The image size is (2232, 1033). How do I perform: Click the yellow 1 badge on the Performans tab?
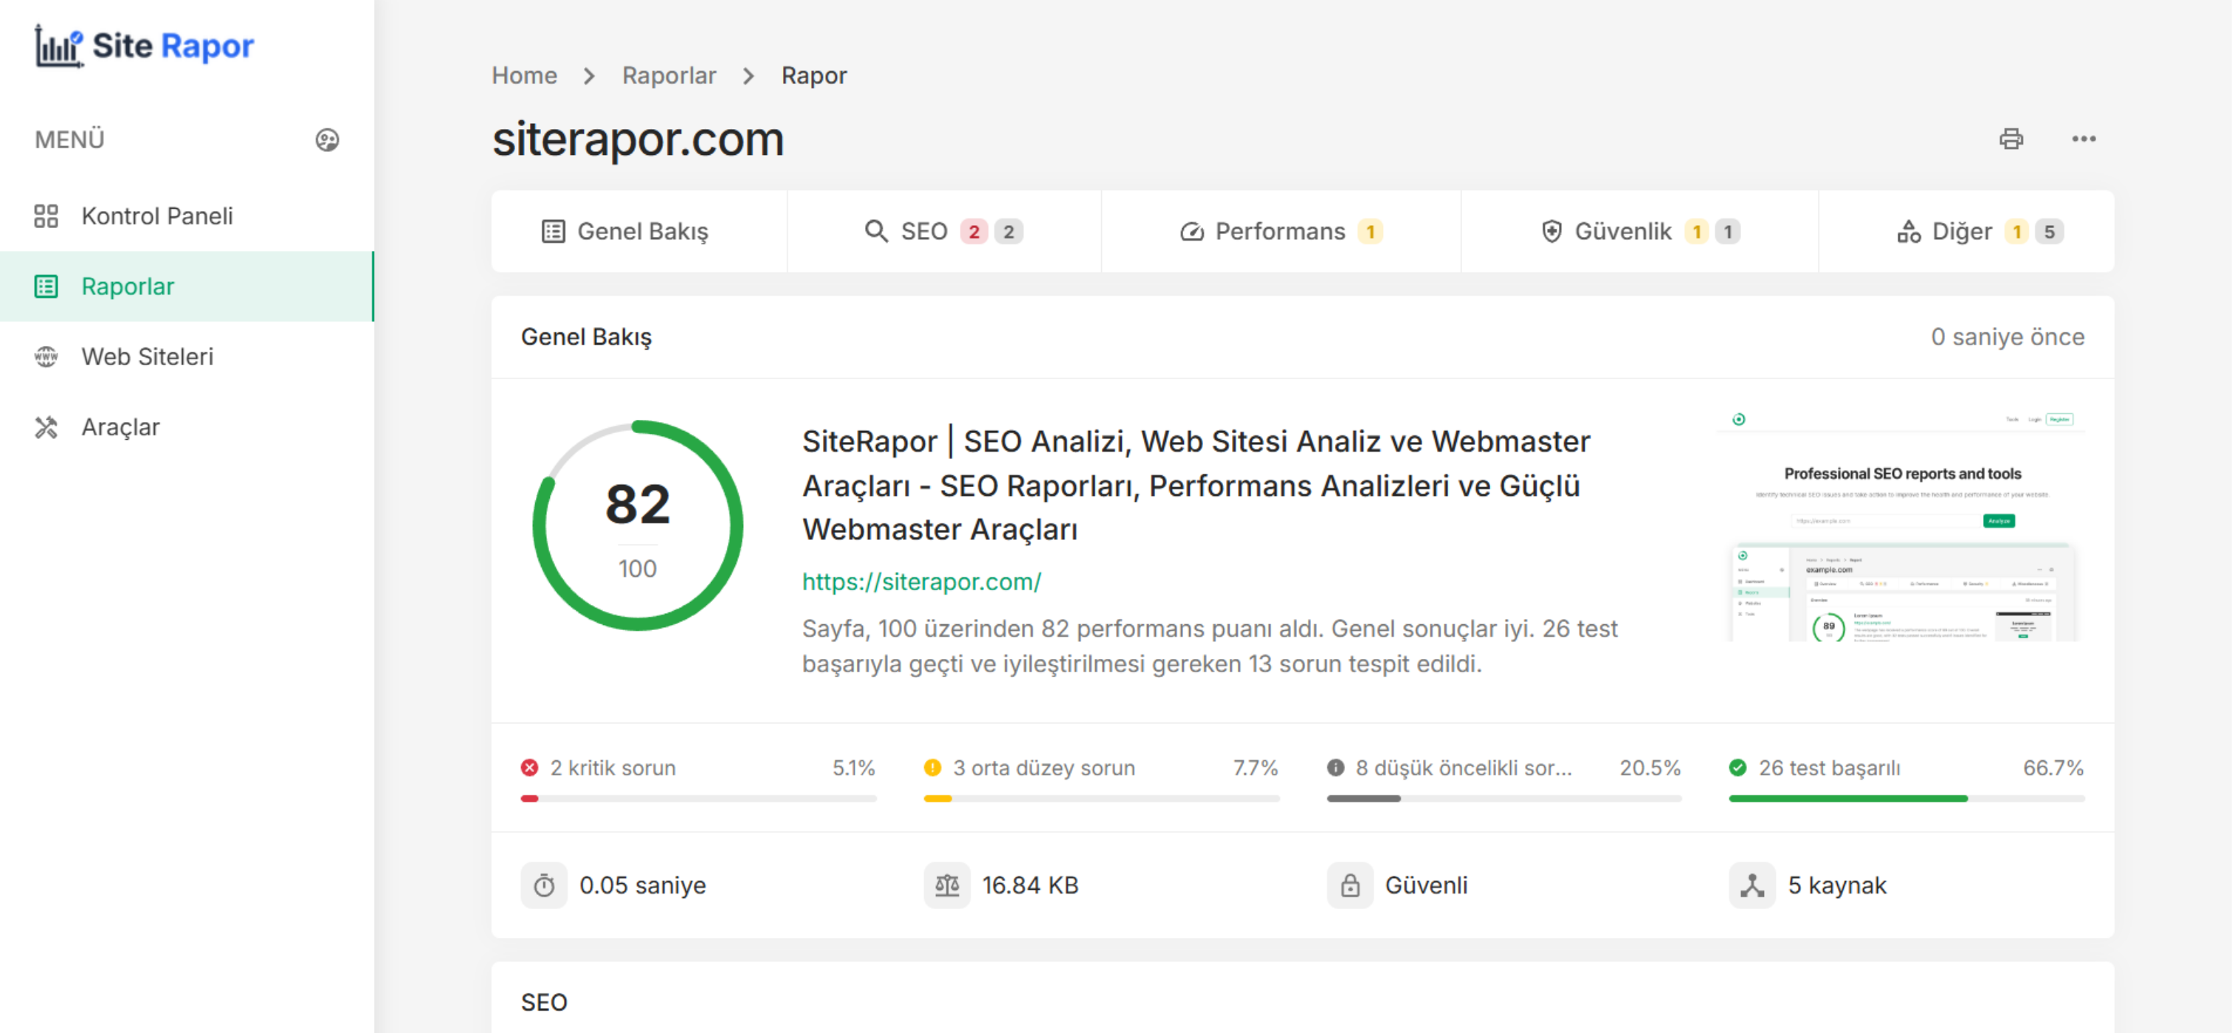pyautogui.click(x=1369, y=231)
